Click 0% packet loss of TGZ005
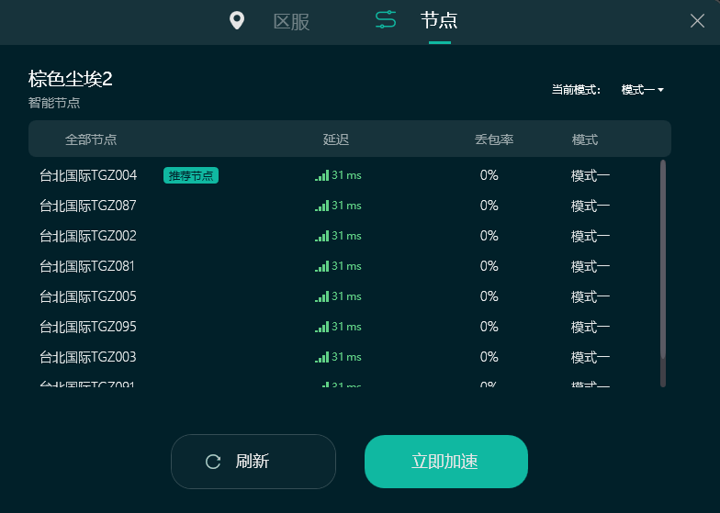The width and height of the screenshot is (720, 513). click(x=489, y=296)
